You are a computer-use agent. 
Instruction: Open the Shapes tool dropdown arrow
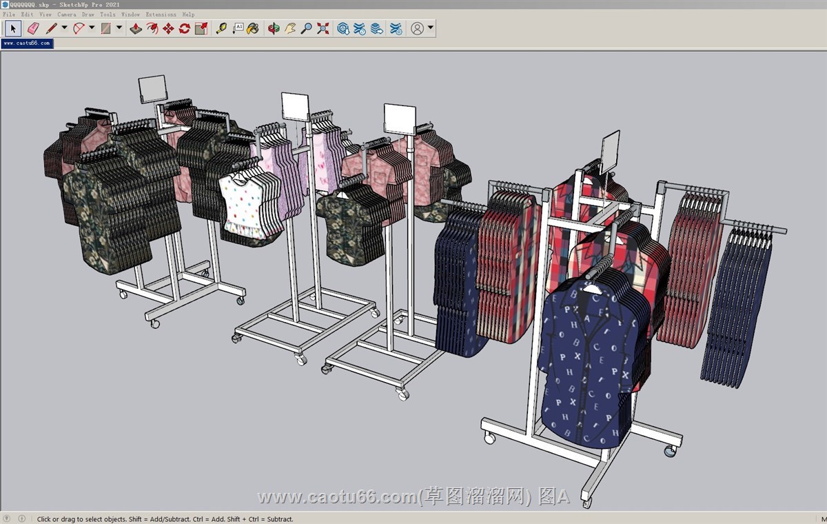(x=119, y=28)
